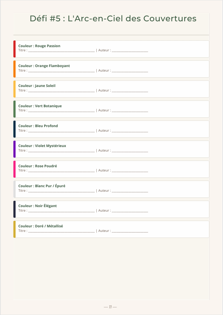Viewport: 223px width, 315px height.
Task: Click the Auteur line under Vert Botanique
Action: (130, 110)
